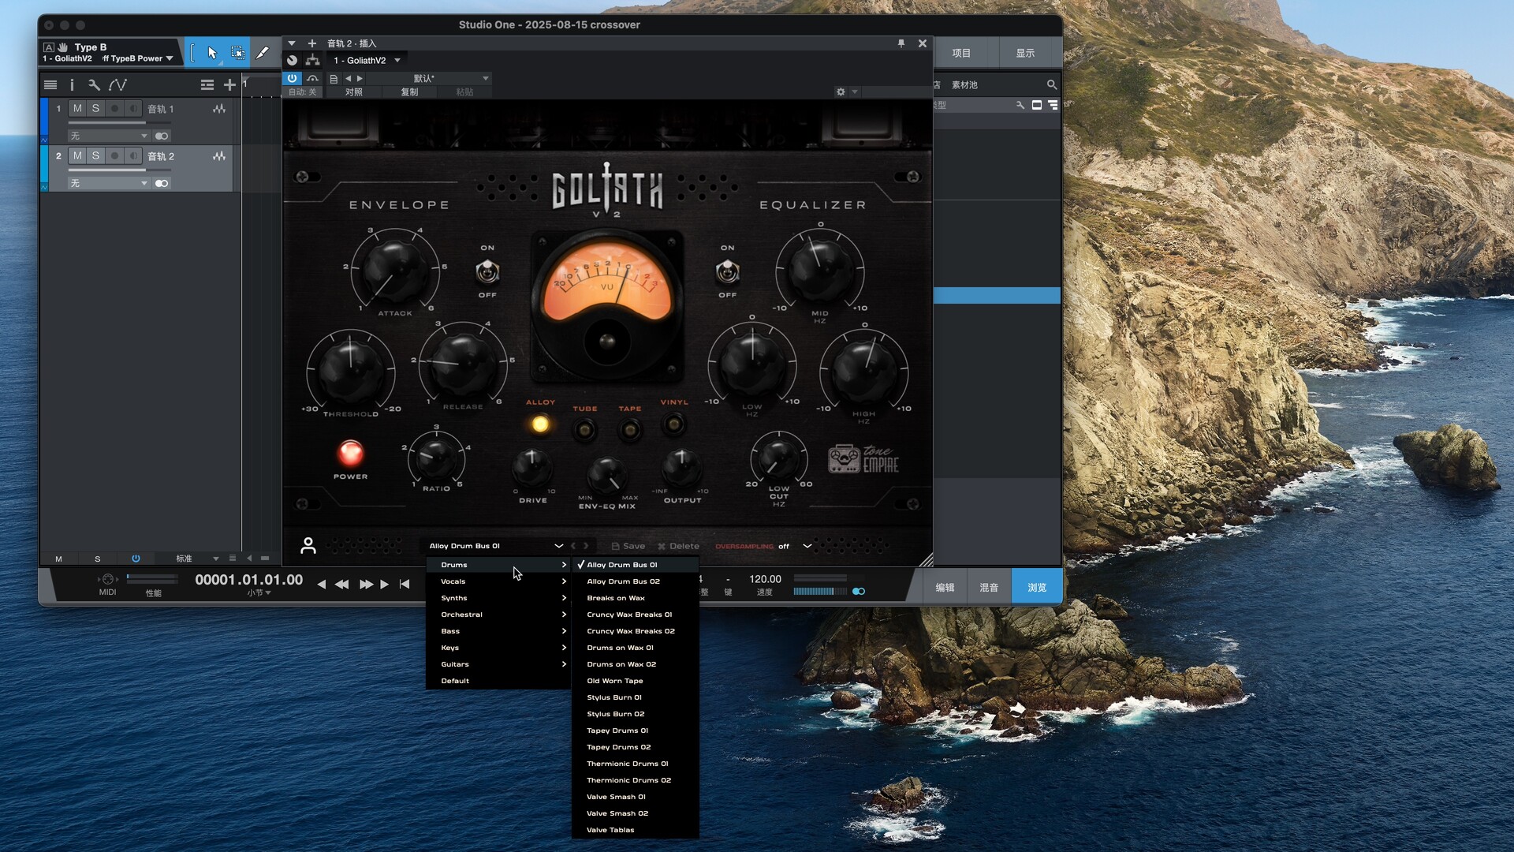Switch to the 混音 mix tab
Screen dimensions: 1514x852
989,587
